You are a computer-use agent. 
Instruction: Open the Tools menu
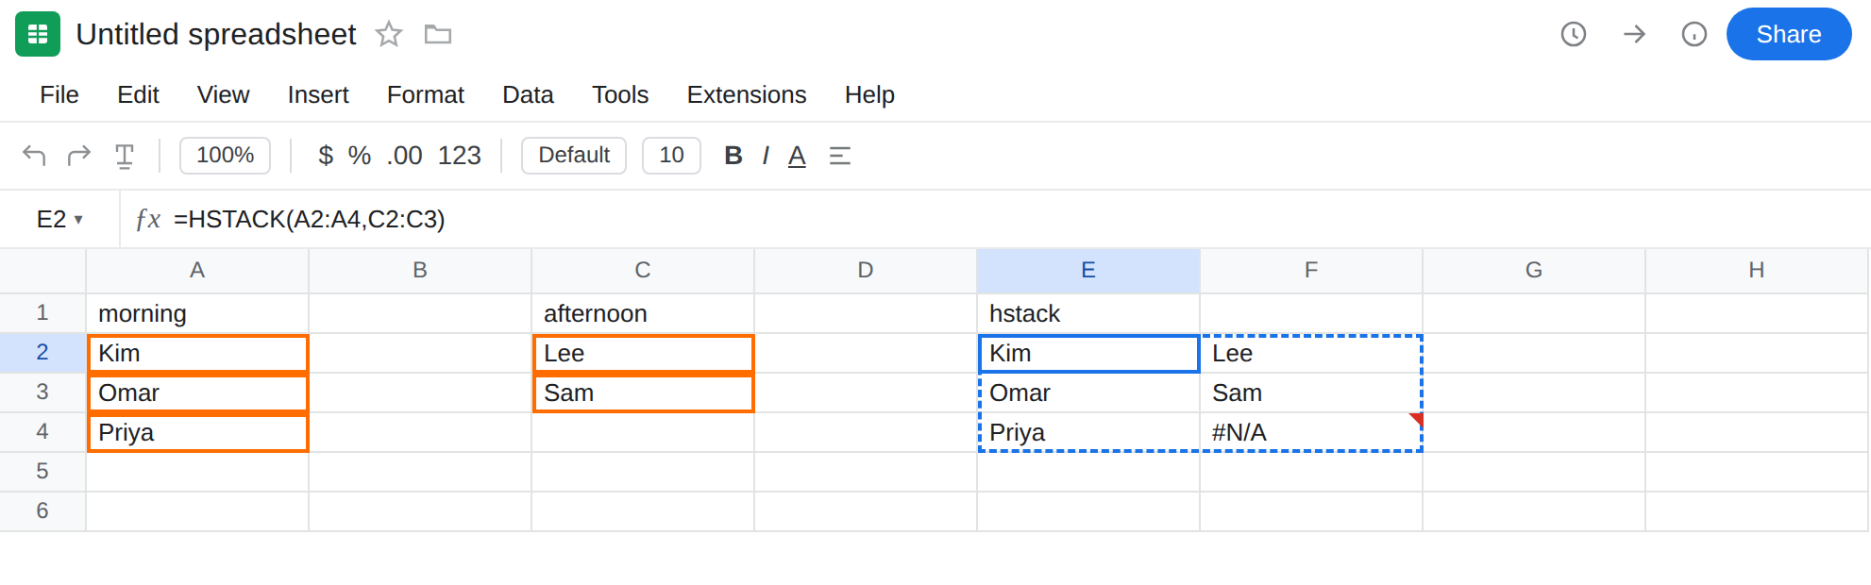(x=620, y=94)
